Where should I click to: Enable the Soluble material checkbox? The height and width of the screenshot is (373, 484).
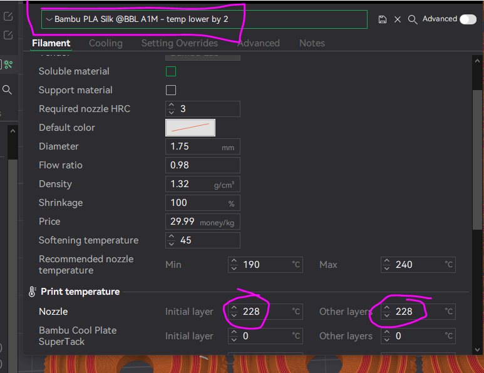pyautogui.click(x=171, y=71)
